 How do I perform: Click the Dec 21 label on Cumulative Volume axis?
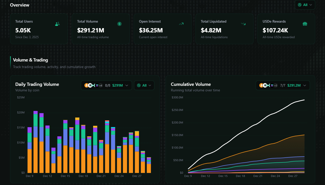pyautogui.click(x=258, y=176)
